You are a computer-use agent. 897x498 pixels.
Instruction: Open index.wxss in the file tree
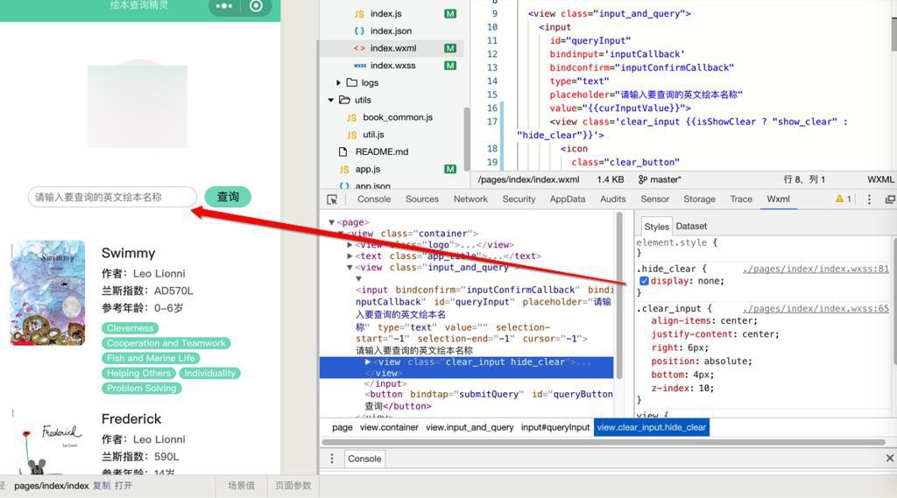[392, 65]
